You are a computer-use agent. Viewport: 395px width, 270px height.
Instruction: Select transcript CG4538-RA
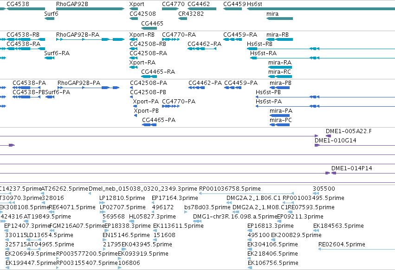coord(26,49)
